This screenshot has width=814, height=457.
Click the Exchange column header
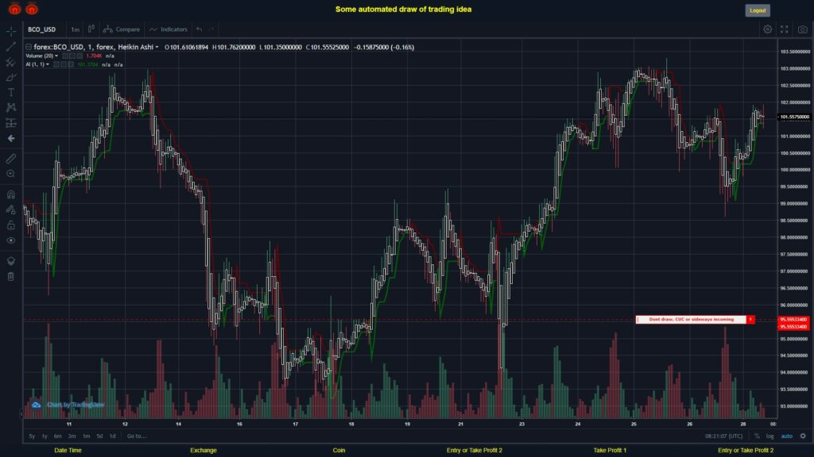click(x=203, y=451)
